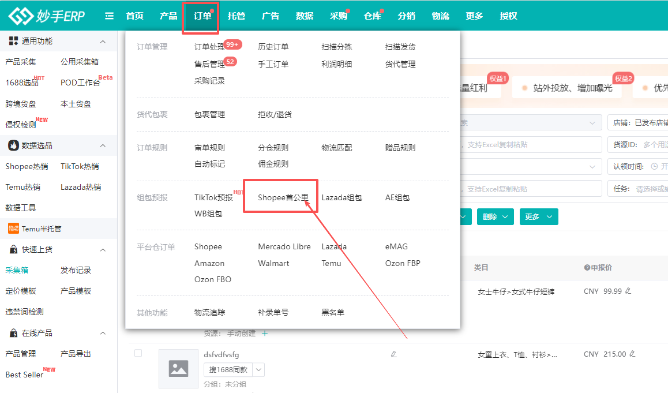Viewport: 668px width, 393px height.
Task: Collapse the 快速上货 section
Action: [x=103, y=250]
